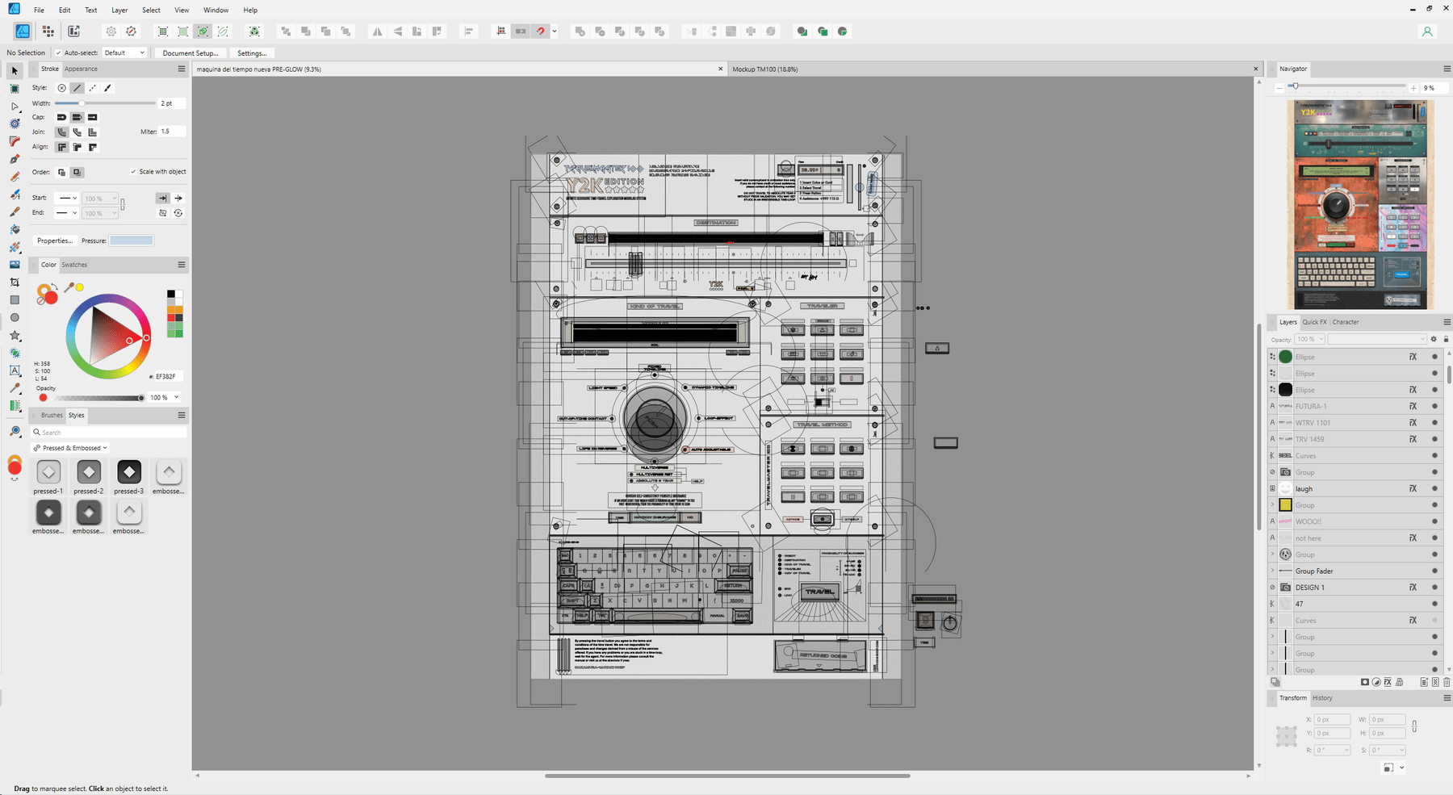This screenshot has height=795, width=1453.
Task: Select the Node tool
Action: 15,107
